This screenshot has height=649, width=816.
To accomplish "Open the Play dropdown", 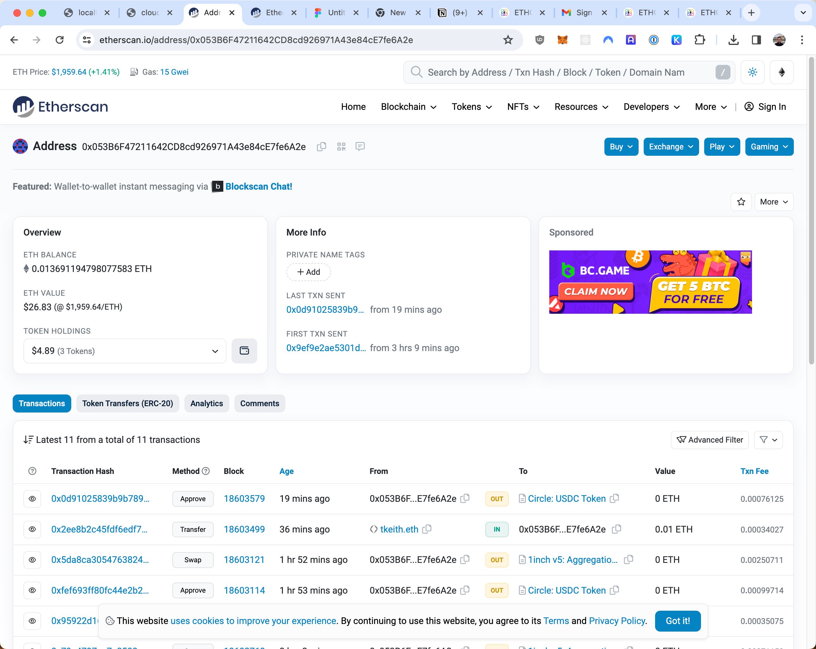I will click(x=722, y=147).
